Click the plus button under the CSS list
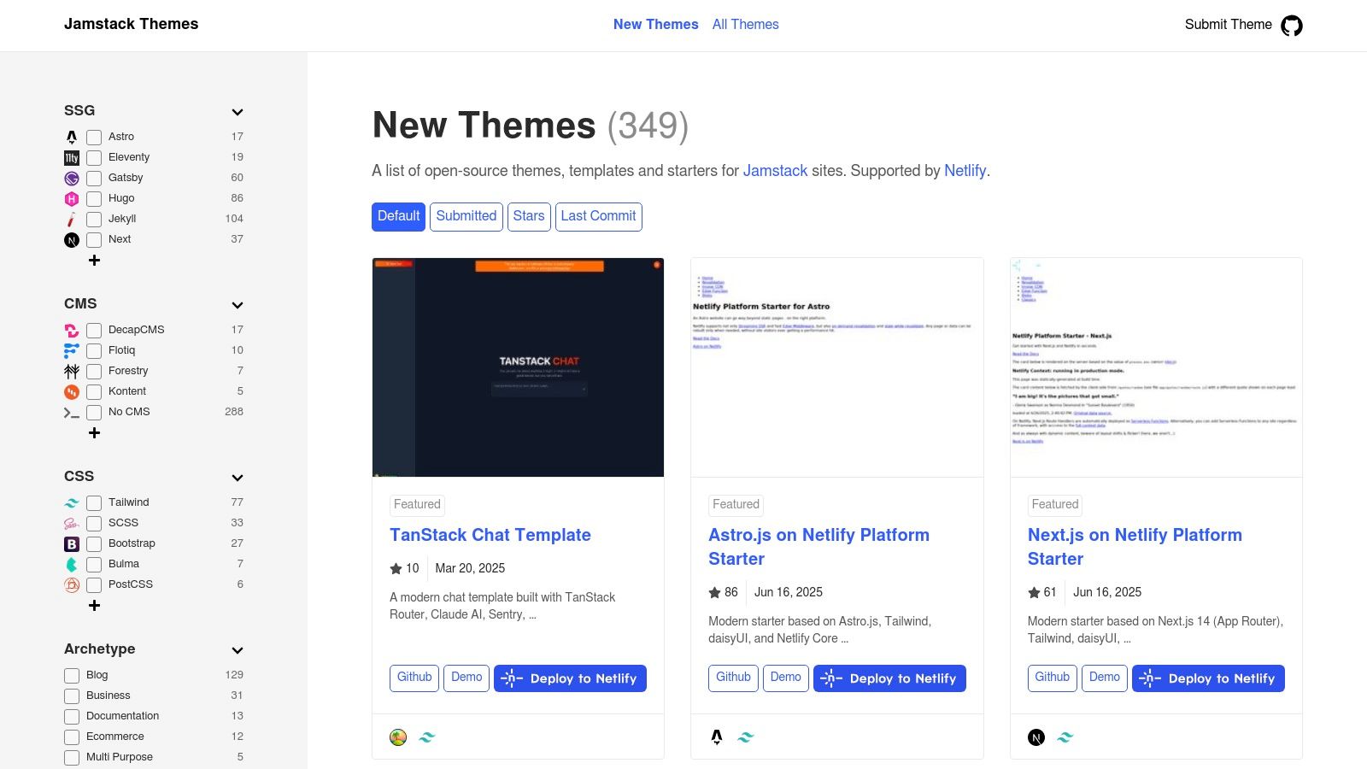 94,606
